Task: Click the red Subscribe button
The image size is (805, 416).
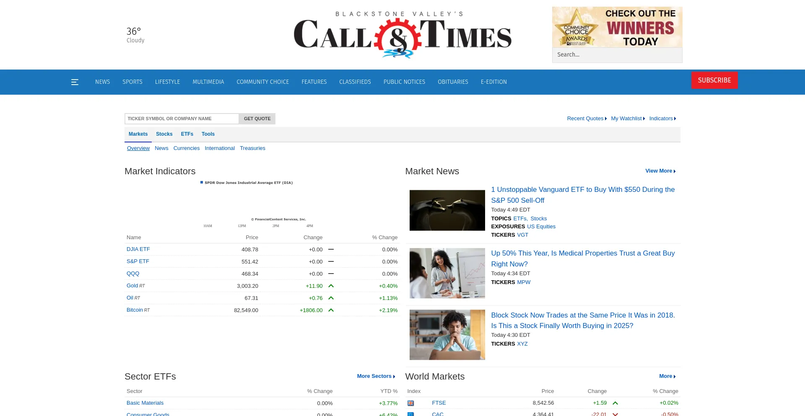Action: (x=714, y=80)
